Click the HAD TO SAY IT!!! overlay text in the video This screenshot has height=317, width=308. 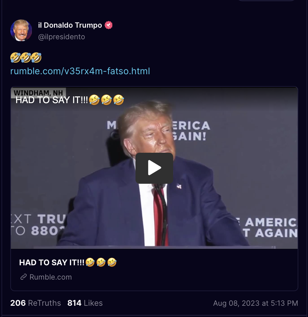(52, 100)
